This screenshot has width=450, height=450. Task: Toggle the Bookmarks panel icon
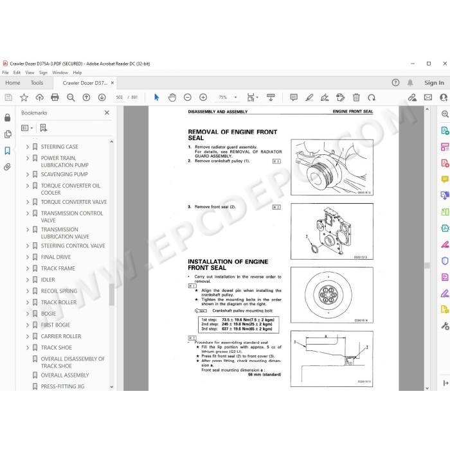(8, 150)
